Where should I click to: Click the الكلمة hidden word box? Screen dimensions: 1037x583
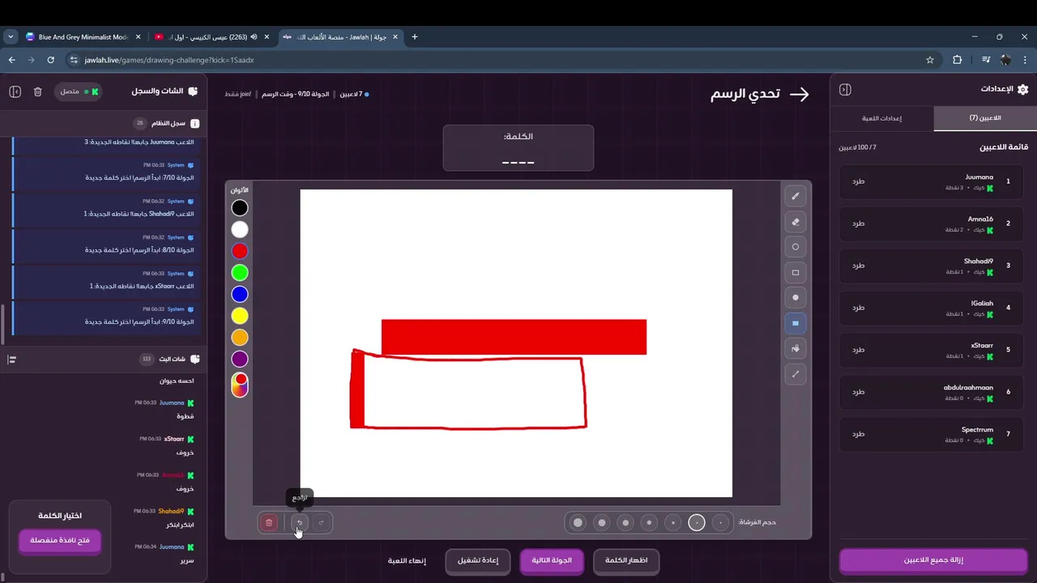(518, 147)
